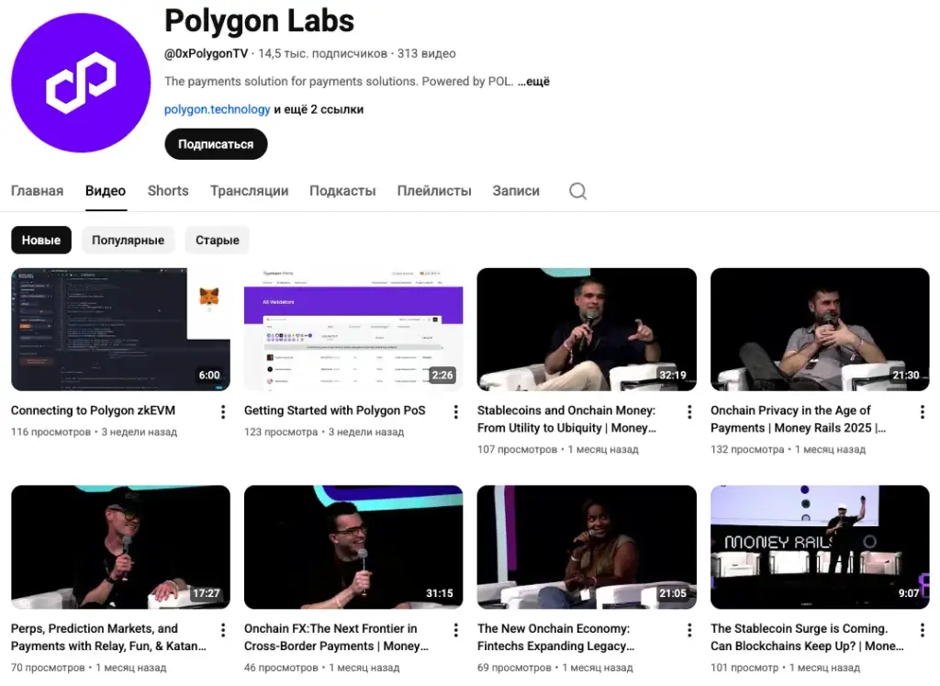Click the '313 видео' video count
The width and height of the screenshot is (940, 686).
tap(426, 53)
